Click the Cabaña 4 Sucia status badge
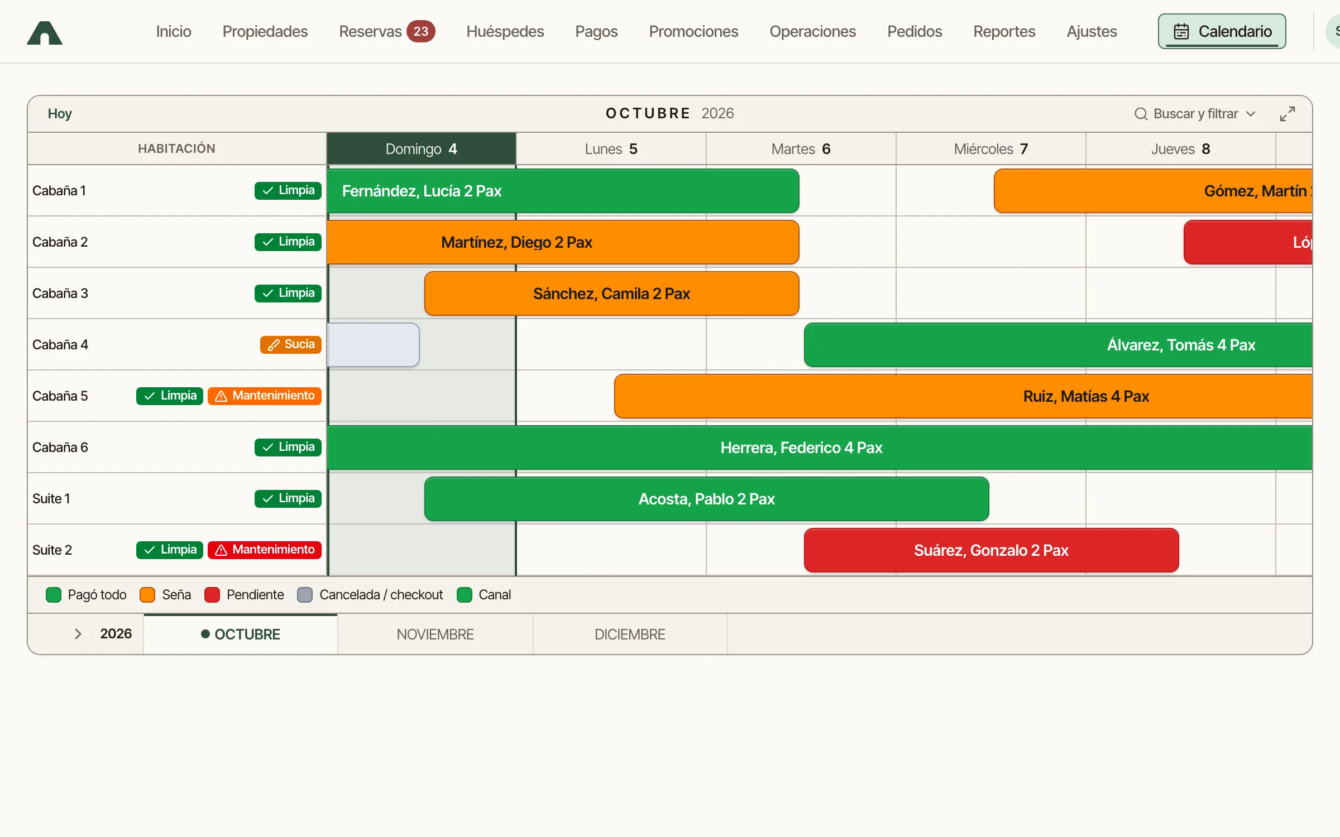This screenshot has height=837, width=1340. coord(290,344)
